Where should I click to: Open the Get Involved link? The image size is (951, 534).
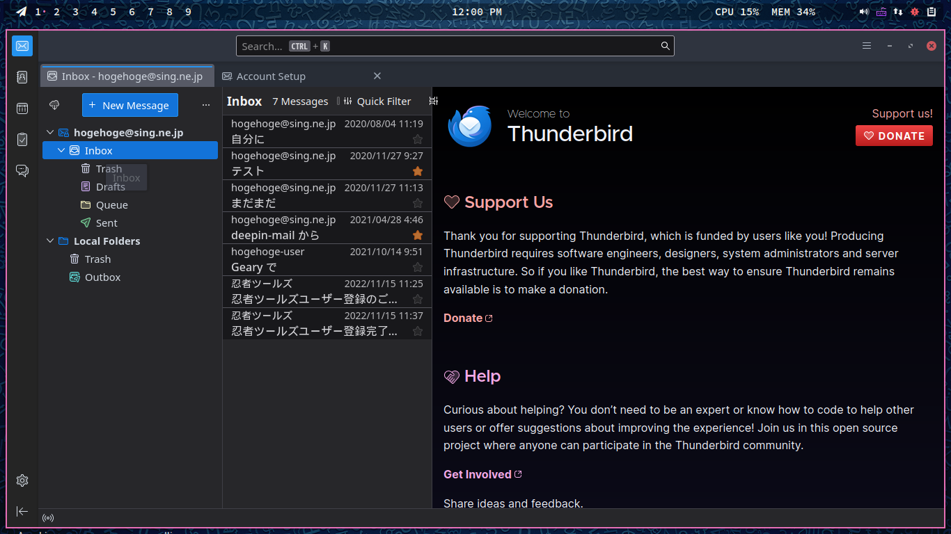pos(482,474)
